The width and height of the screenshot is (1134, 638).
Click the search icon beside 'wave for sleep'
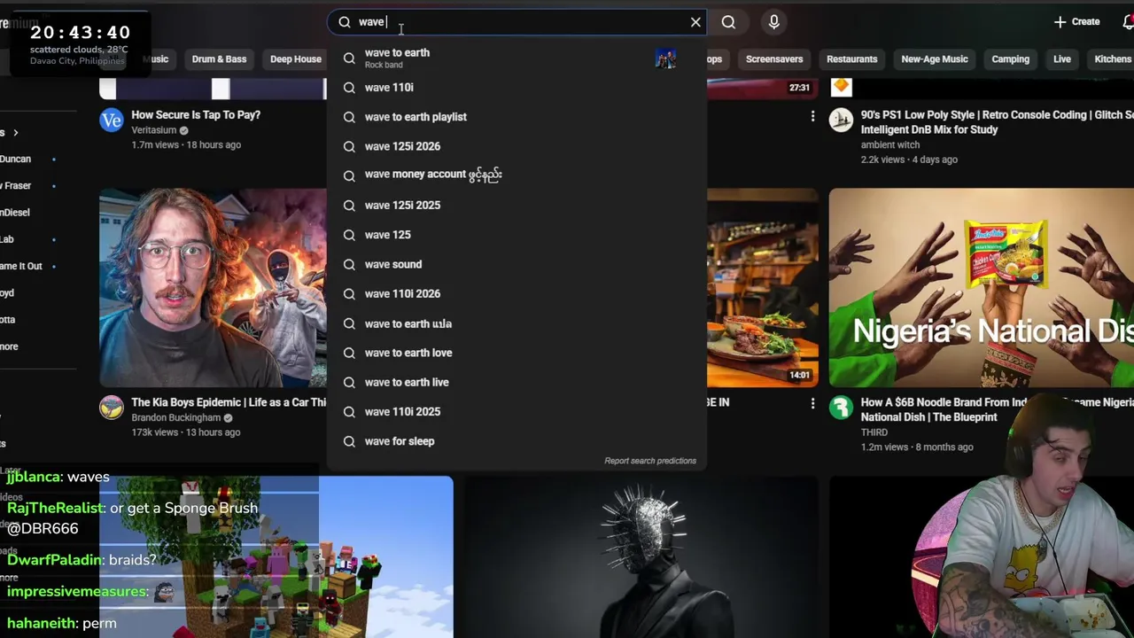349,440
